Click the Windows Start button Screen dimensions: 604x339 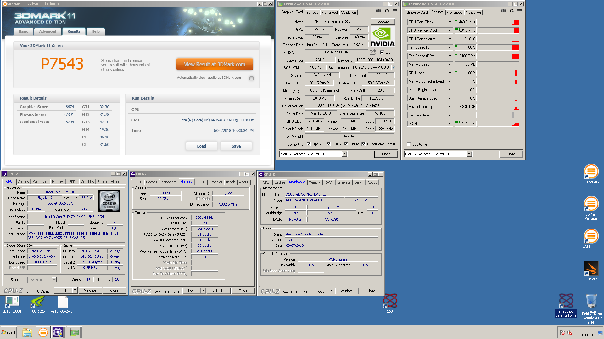pos(9,332)
